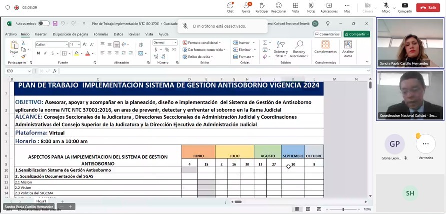Switch to the Insertar ribbon tab
The width and height of the screenshot is (446, 214).
(x=41, y=34)
